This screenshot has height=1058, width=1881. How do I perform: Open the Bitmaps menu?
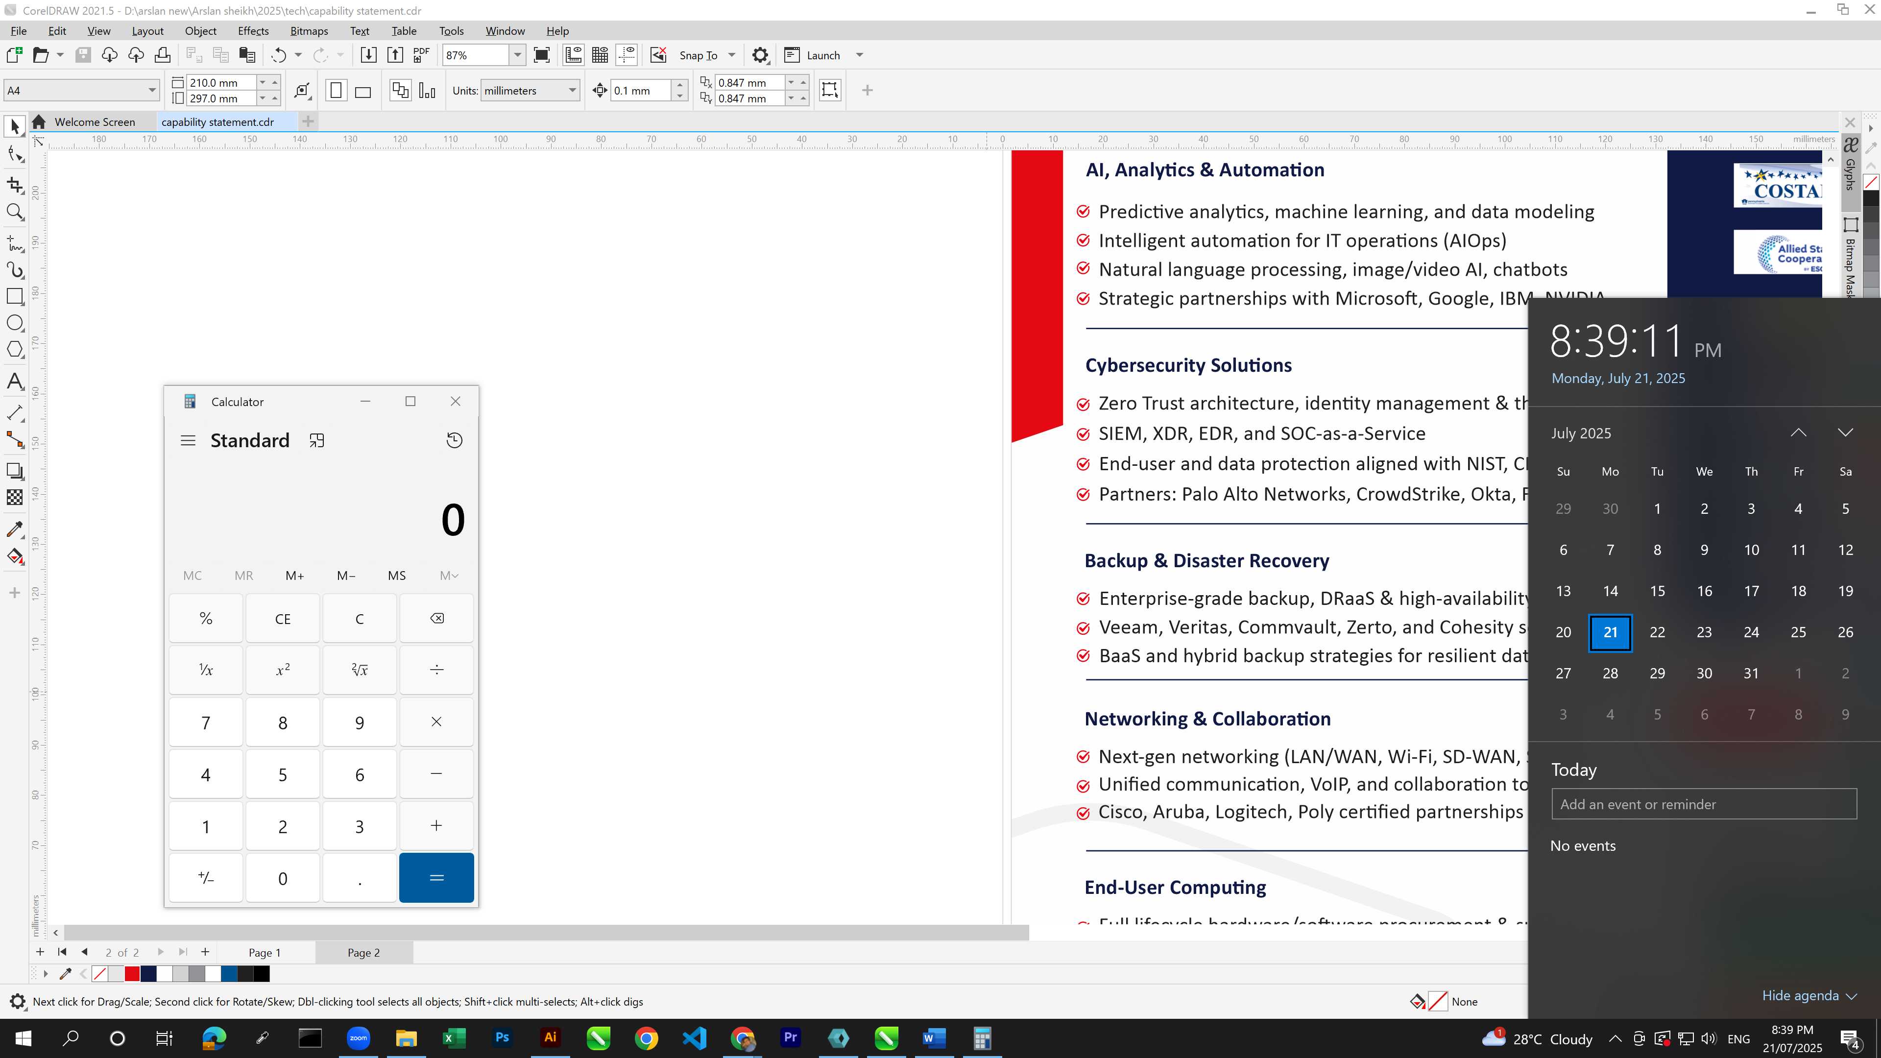point(309,31)
